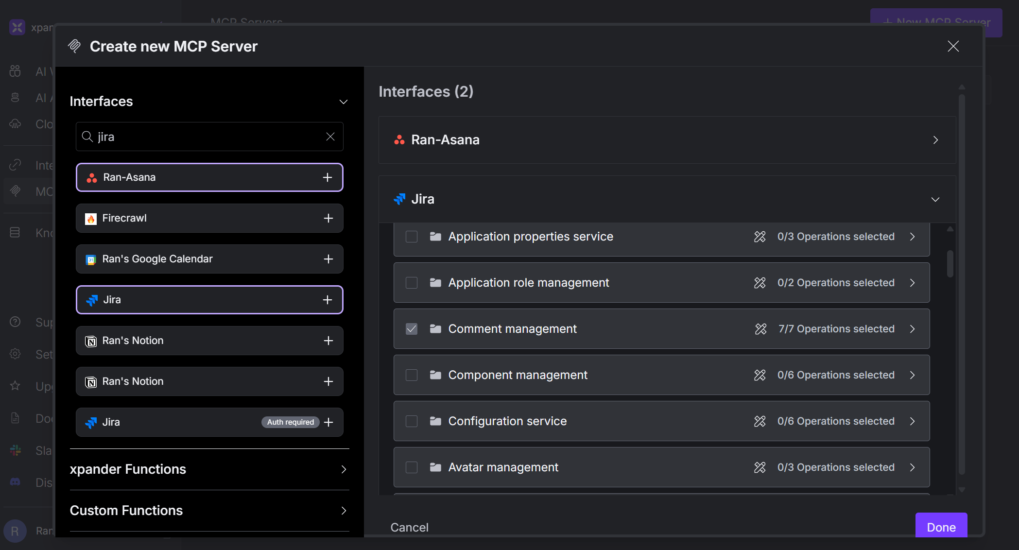Screen dimensions: 1019x550
Task: Click operations icon for Configuration service
Action: click(760, 421)
